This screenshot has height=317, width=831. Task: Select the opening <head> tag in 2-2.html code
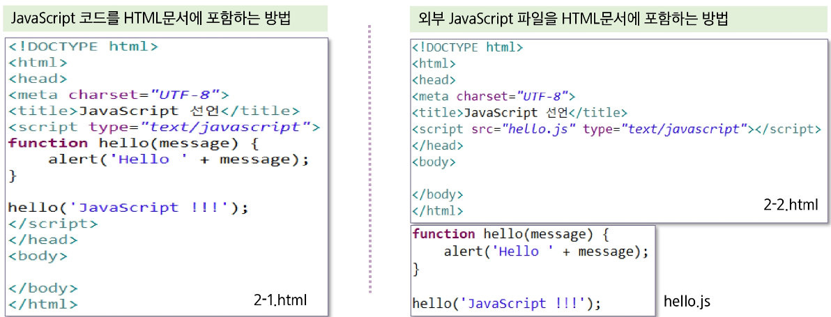[x=434, y=80]
